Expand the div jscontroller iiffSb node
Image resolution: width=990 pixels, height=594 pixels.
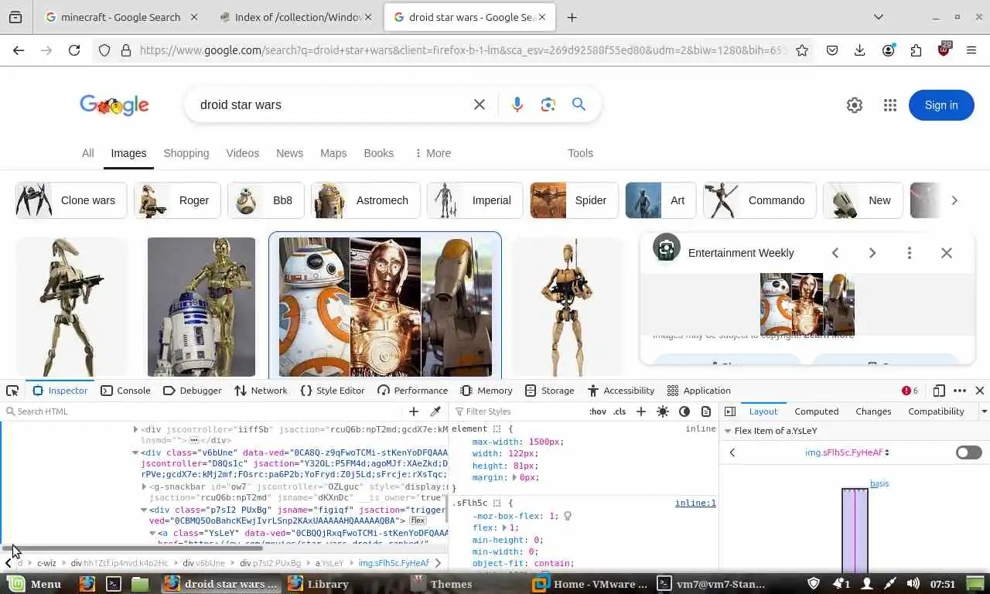(x=135, y=428)
